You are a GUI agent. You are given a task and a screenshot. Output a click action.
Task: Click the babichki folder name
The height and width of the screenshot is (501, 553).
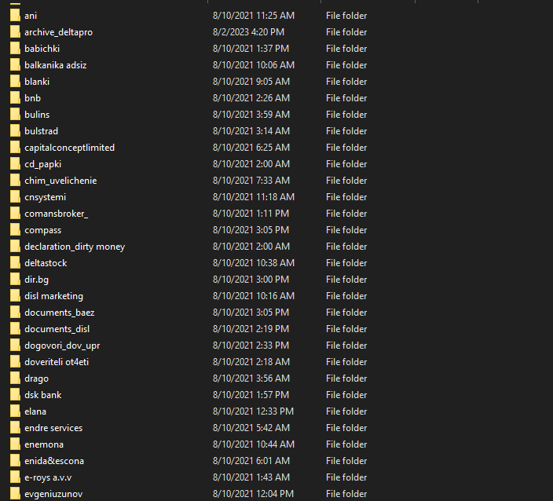(42, 49)
